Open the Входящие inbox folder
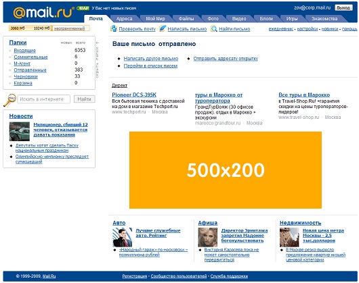This screenshot has height=283, width=359. [x=25, y=51]
